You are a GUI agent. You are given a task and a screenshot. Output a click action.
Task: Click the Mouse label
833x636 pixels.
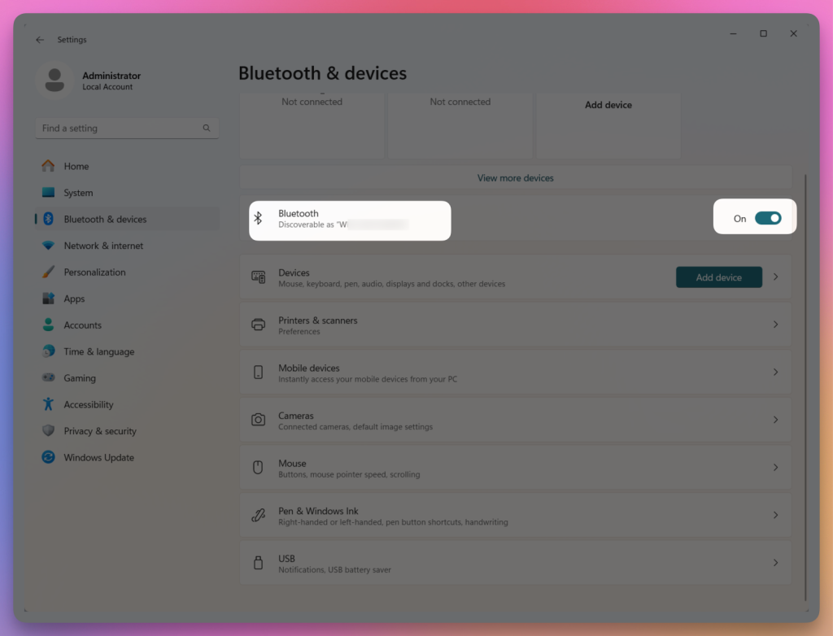click(x=292, y=464)
